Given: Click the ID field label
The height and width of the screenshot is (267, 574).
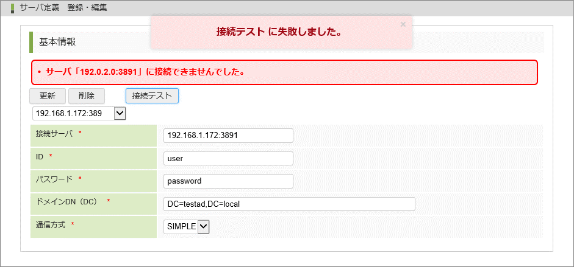Looking at the screenshot, I should point(40,157).
